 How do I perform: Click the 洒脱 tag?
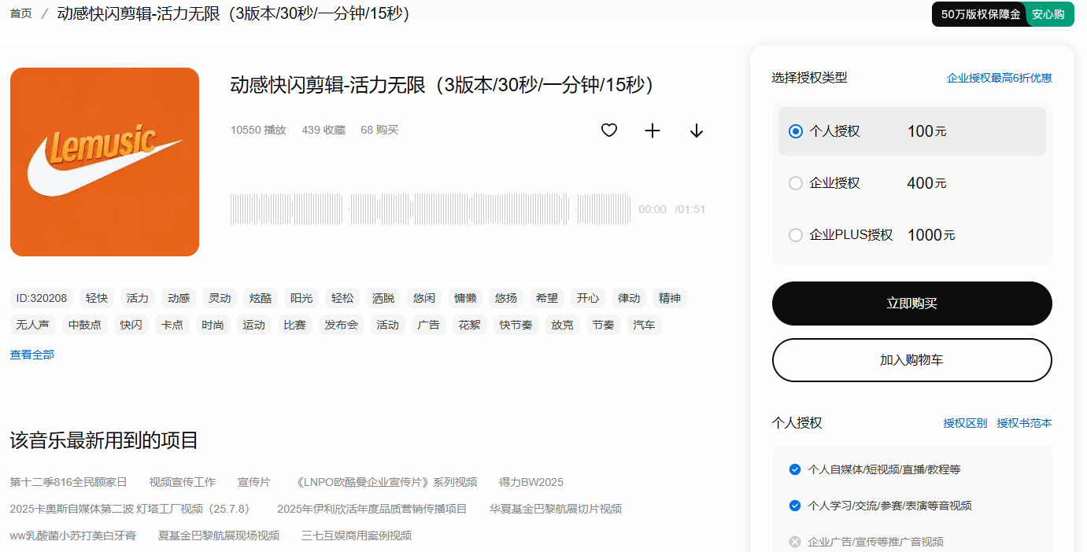tap(383, 298)
